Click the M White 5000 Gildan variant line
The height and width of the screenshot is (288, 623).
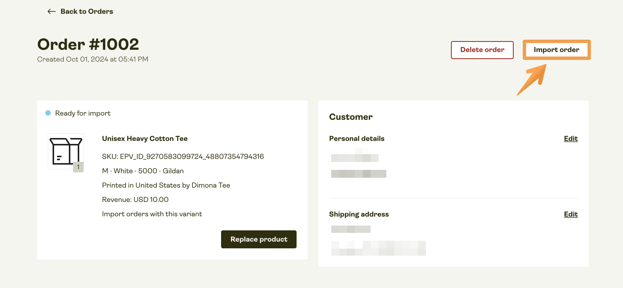143,171
